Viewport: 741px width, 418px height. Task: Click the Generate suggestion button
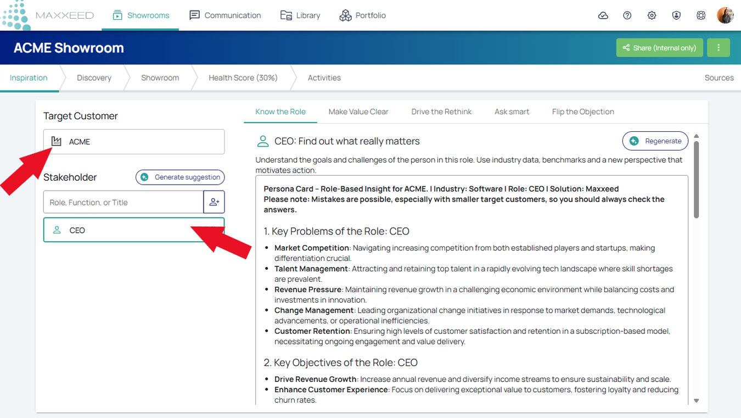(x=180, y=177)
